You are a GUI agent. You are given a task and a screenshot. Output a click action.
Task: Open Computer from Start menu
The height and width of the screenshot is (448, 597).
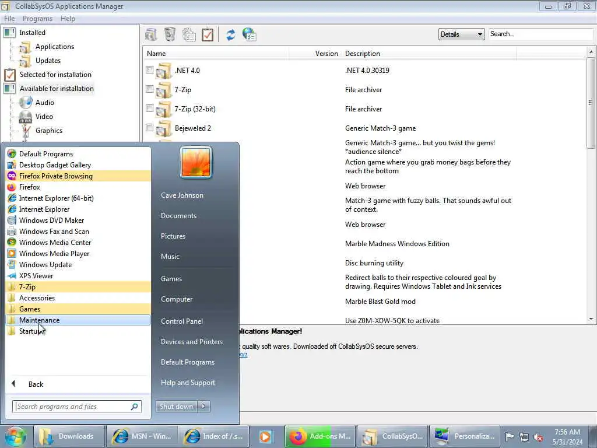click(177, 299)
